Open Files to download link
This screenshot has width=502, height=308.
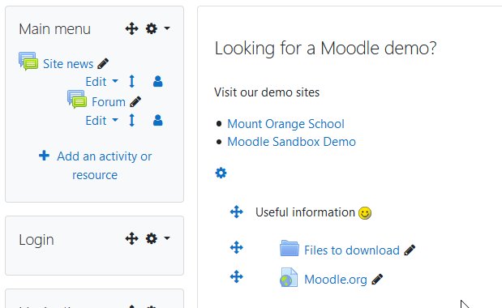point(352,250)
